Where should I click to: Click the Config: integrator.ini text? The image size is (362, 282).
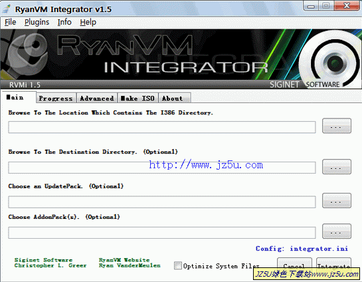[302, 249]
